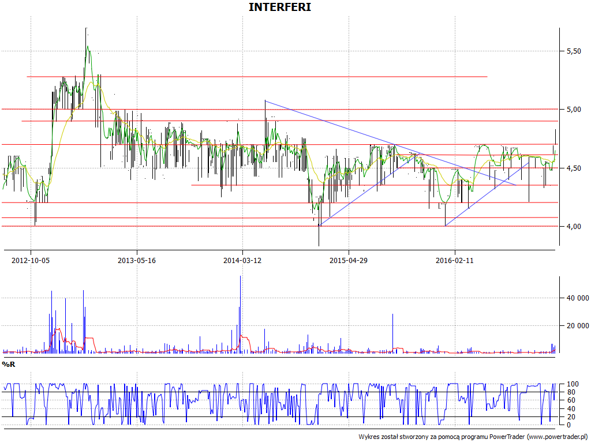This screenshot has width=591, height=443.
Task: Click the PowerTrader credit footer text
Action: tap(474, 437)
